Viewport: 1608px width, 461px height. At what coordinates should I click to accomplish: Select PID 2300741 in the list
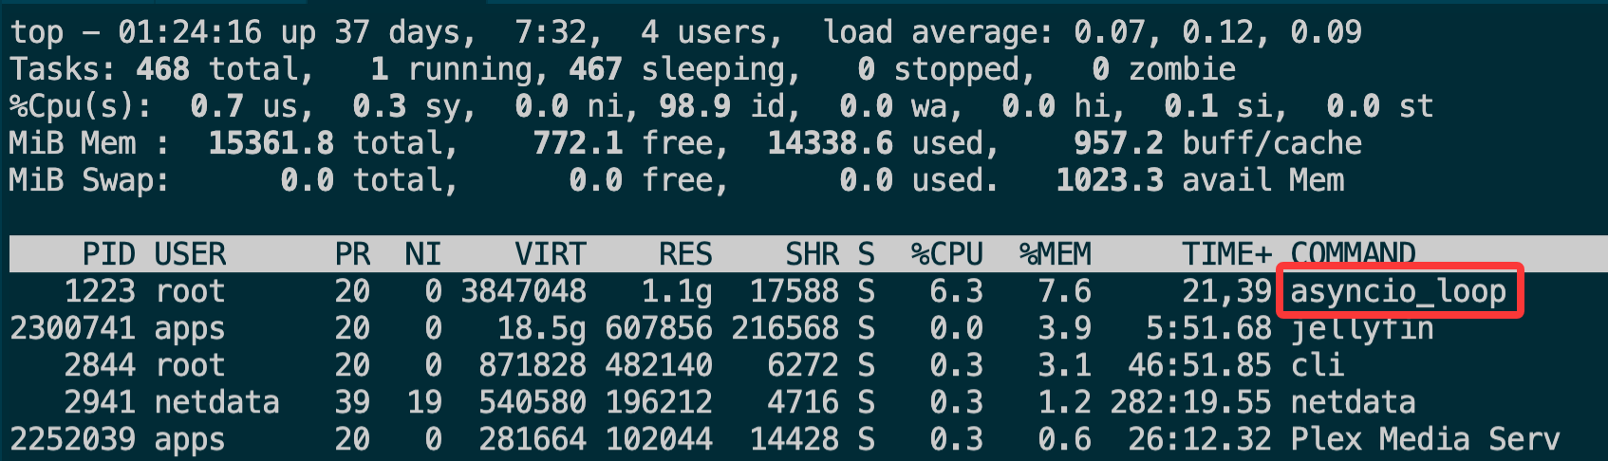[73, 329]
